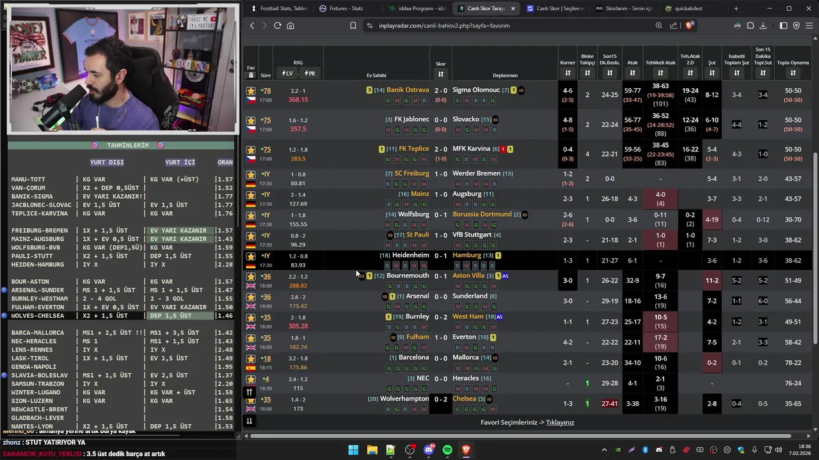Sort table by the Skor column arrows
The image size is (819, 460).
click(x=441, y=74)
